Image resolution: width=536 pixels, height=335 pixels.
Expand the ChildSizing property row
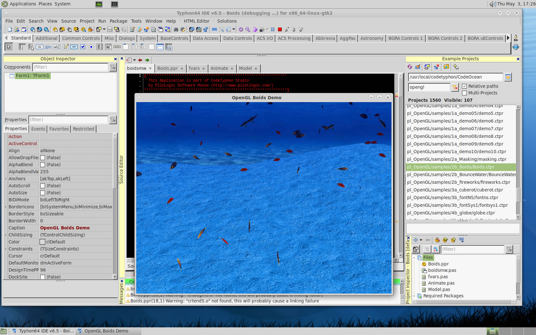click(x=6, y=235)
